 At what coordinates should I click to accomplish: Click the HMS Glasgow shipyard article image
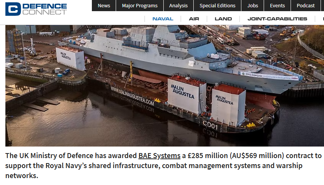[164, 85]
